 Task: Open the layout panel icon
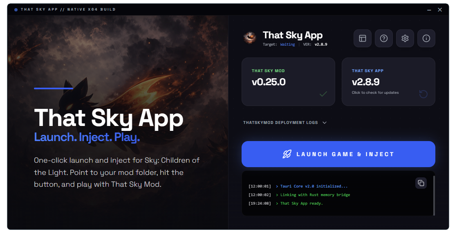pos(362,38)
